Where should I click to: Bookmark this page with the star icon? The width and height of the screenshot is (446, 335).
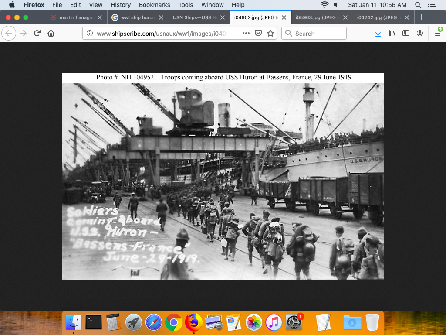coord(270,33)
